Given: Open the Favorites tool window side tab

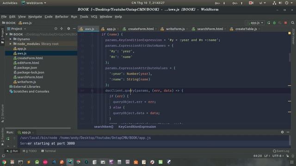Looking at the screenshot, I should pyautogui.click(x=2, y=137).
